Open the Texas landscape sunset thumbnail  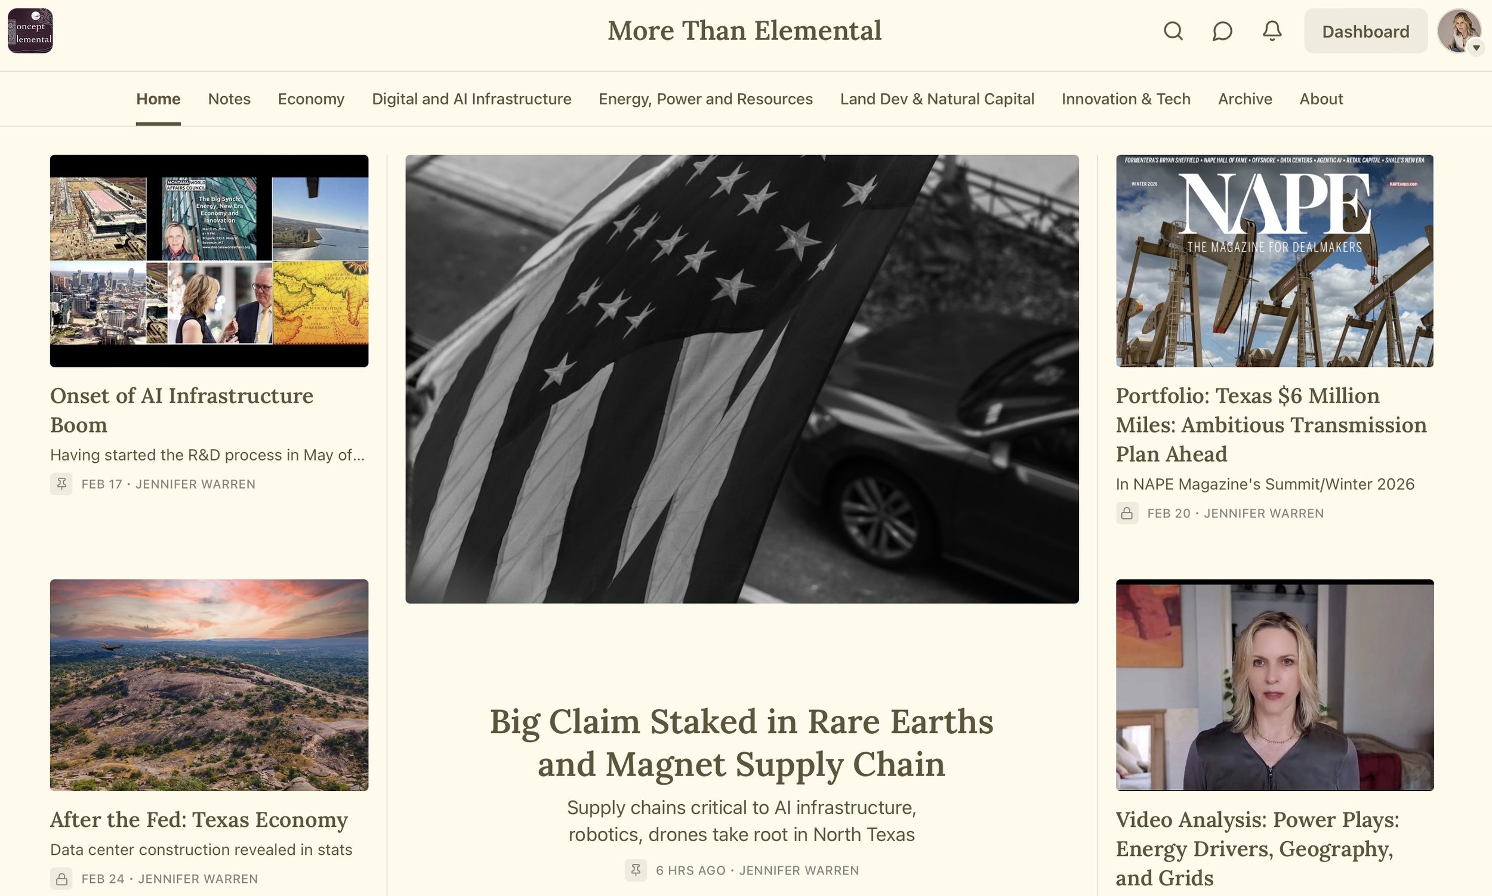click(209, 685)
